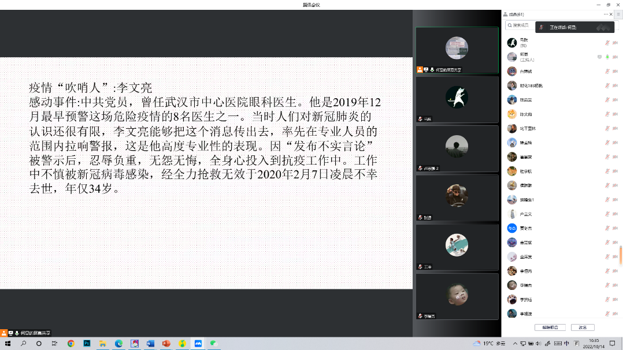Toggle the camera for 白腾皓
Viewport: 623px width, 350px height.
pos(615,71)
